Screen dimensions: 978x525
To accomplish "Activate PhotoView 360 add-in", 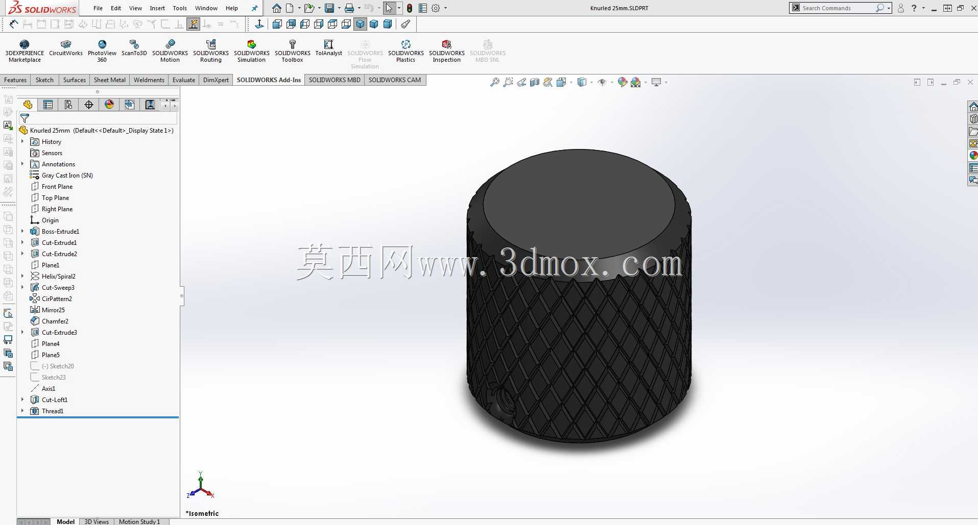I will (102, 51).
